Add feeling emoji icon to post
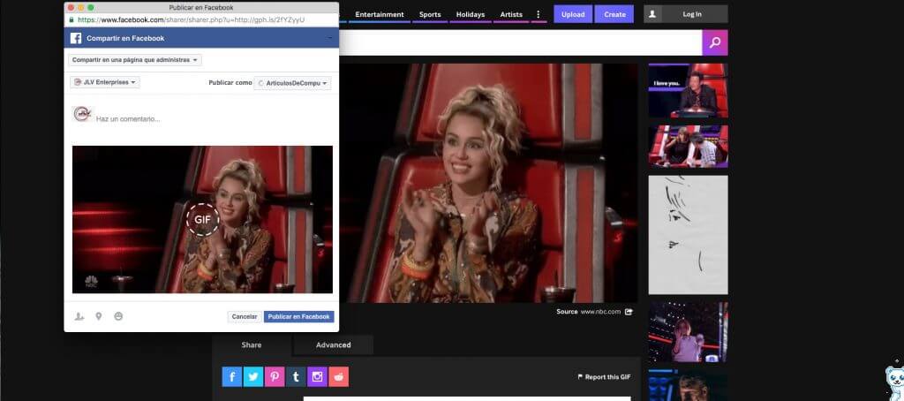904x401 pixels. coord(118,316)
